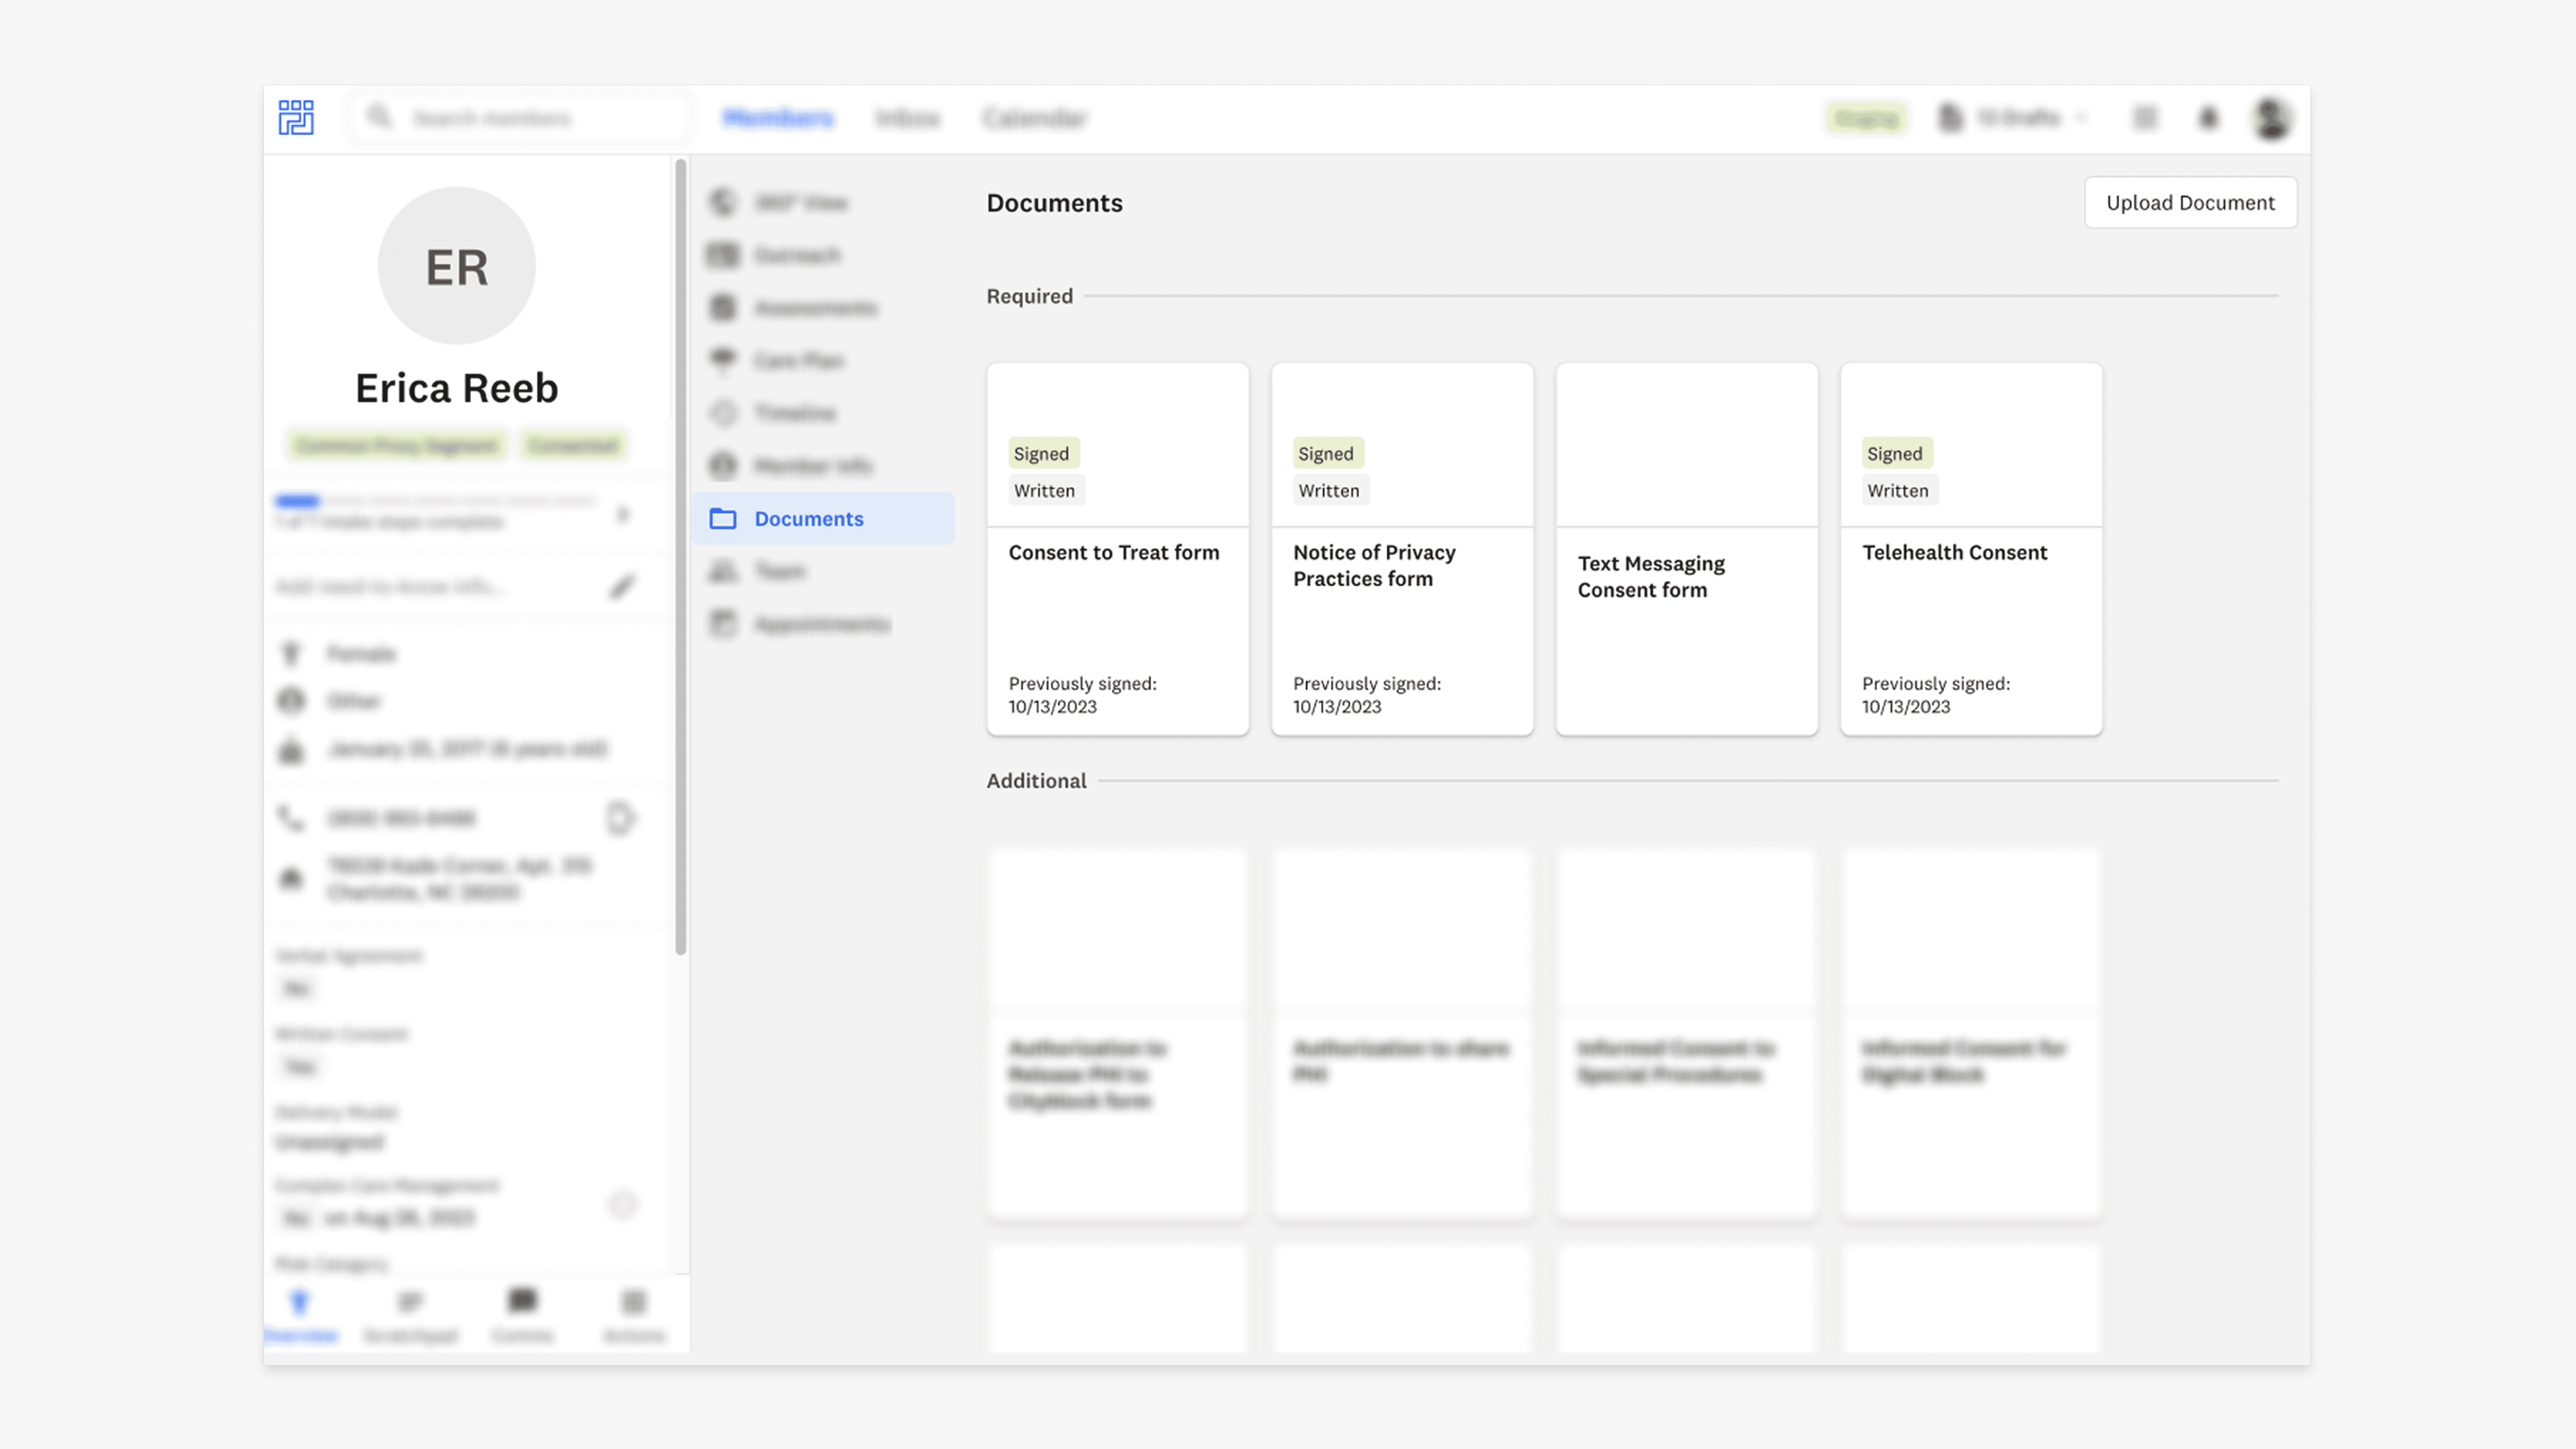Open the Inbox tab

(x=908, y=118)
